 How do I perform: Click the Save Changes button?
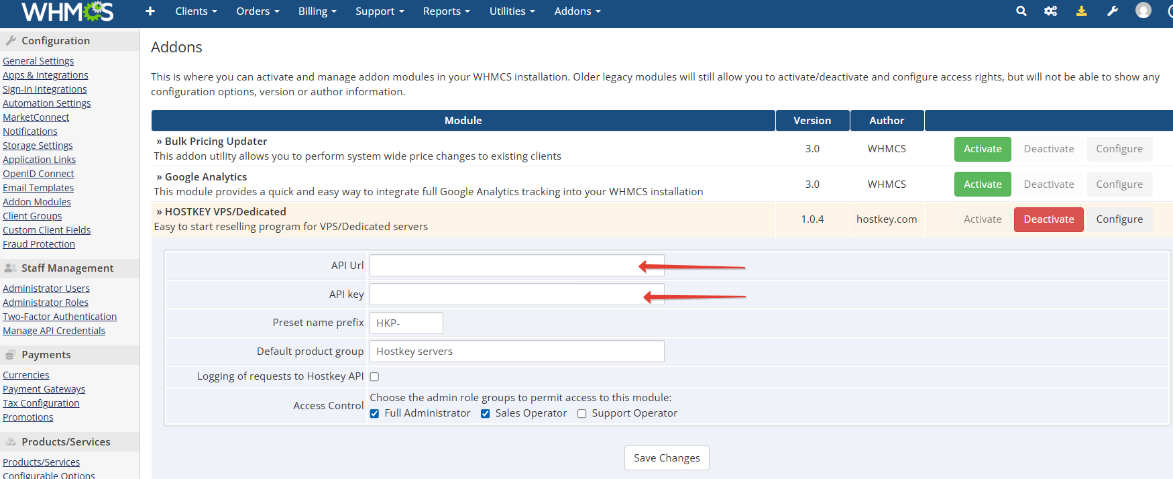point(667,458)
